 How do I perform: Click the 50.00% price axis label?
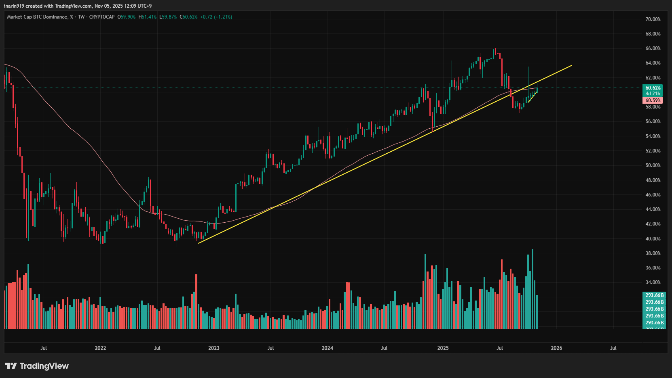tap(653, 165)
